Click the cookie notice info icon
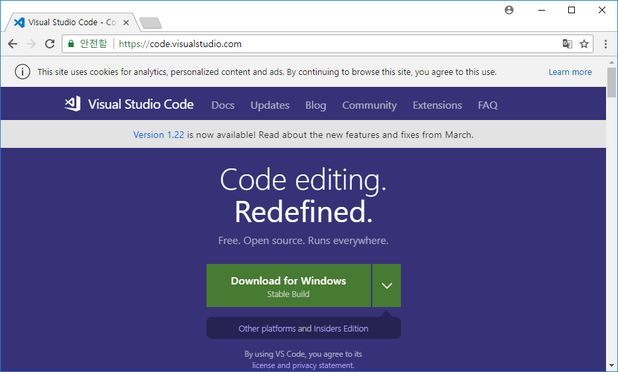Image resolution: width=618 pixels, height=372 pixels. point(23,72)
